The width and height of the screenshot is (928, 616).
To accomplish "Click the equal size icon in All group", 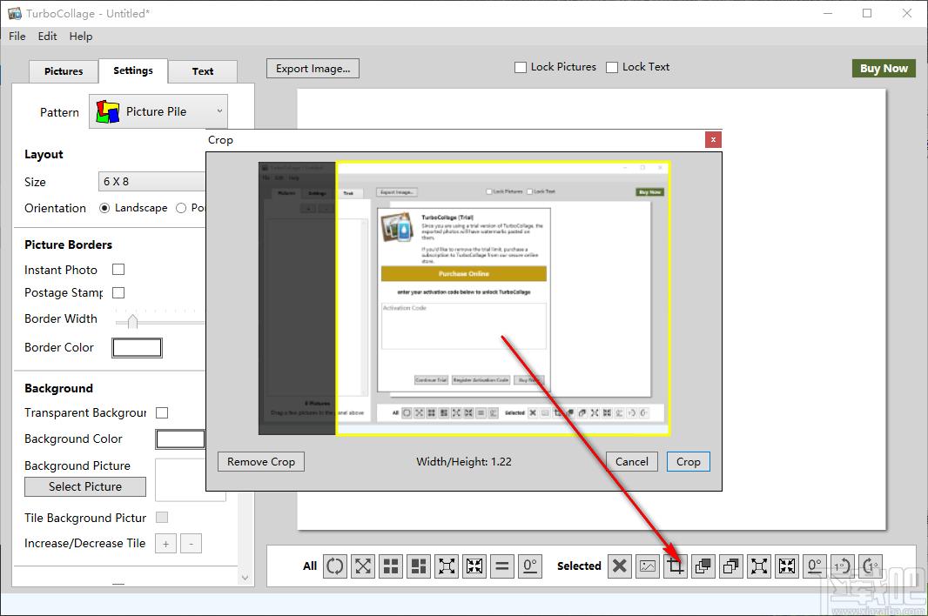I will click(x=502, y=566).
